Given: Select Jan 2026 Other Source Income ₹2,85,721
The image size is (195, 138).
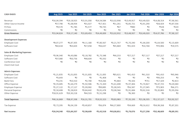Looking at the screenshot, I should click(130, 24).
